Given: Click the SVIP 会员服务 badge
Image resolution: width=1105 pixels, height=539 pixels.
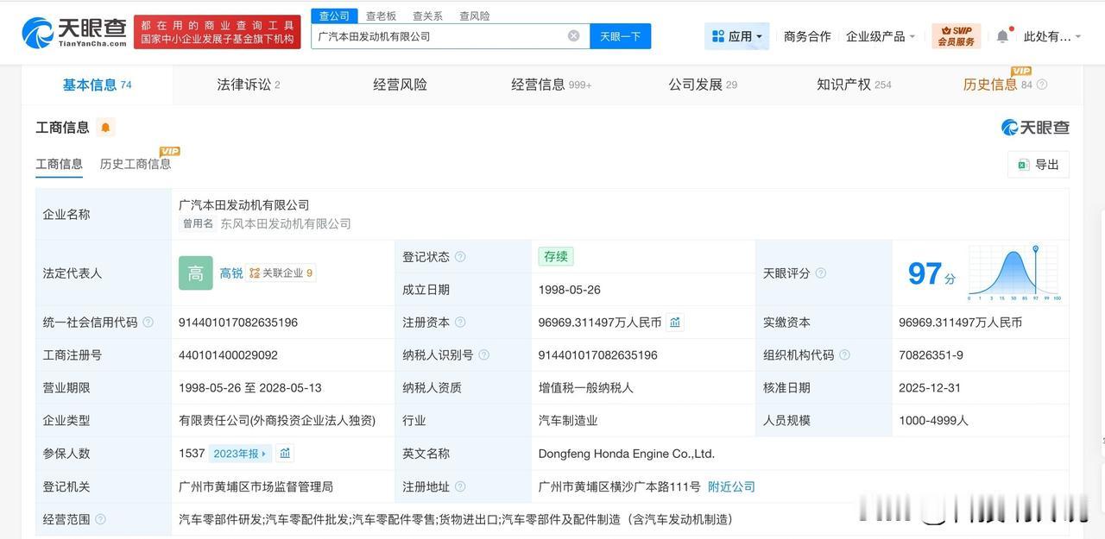Looking at the screenshot, I should point(956,36).
